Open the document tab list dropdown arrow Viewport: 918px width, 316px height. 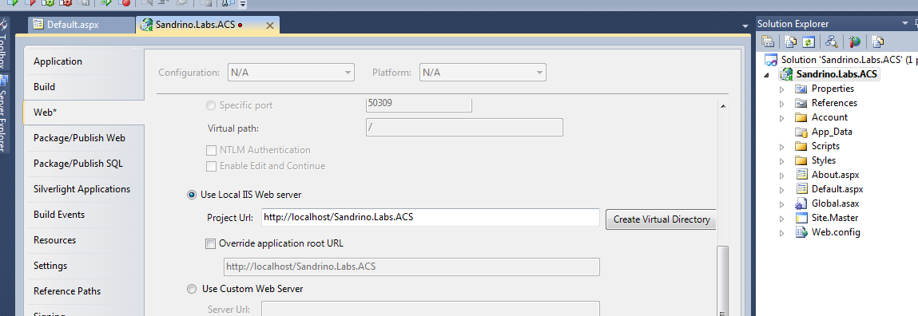click(x=745, y=26)
